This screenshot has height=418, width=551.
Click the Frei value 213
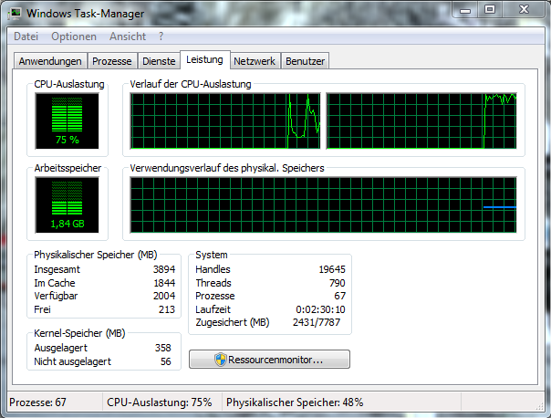tap(167, 309)
